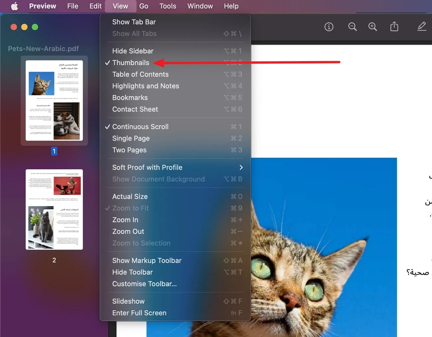Screen dimensions: 432x337
Task: Enter Full Screen mode
Action: click(139, 313)
